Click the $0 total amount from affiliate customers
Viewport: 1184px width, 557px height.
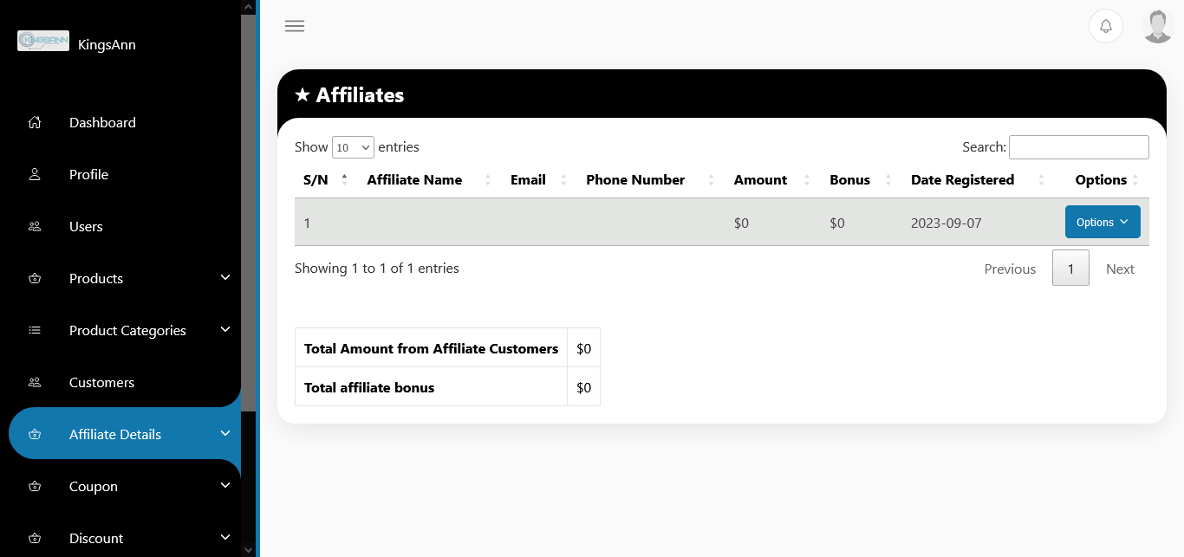[x=583, y=348]
